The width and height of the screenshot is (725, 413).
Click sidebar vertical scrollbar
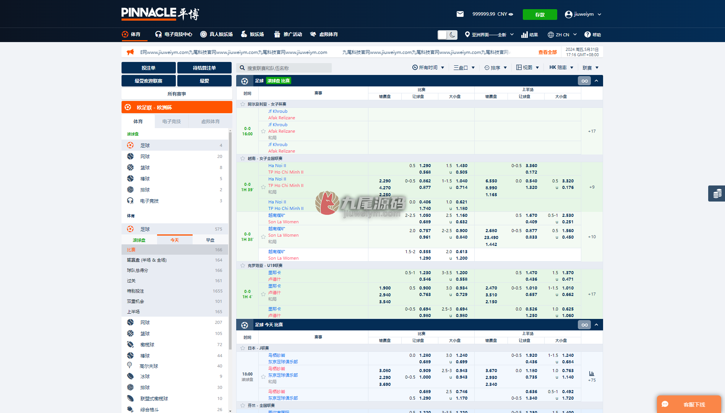pyautogui.click(x=230, y=241)
